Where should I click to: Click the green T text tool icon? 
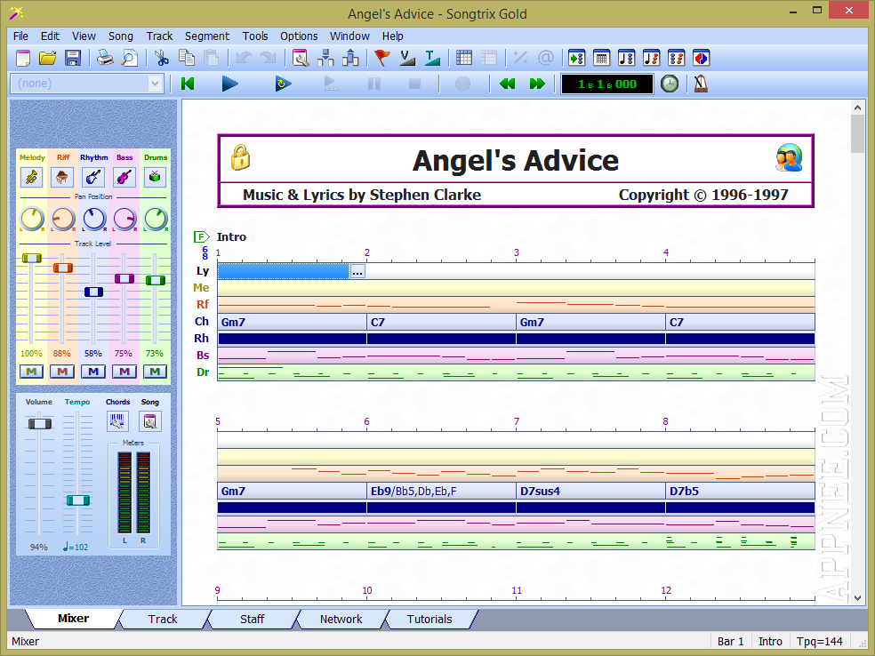click(432, 58)
